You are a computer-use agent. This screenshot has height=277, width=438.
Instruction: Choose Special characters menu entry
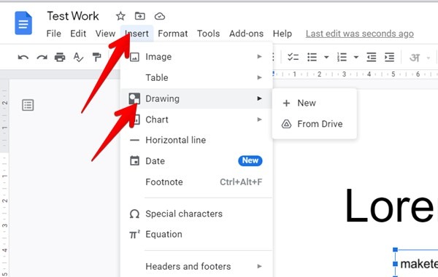pos(196,214)
